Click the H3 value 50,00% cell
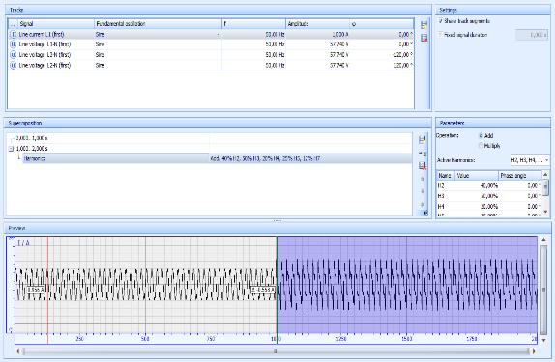The width and height of the screenshot is (555, 362). click(x=477, y=196)
